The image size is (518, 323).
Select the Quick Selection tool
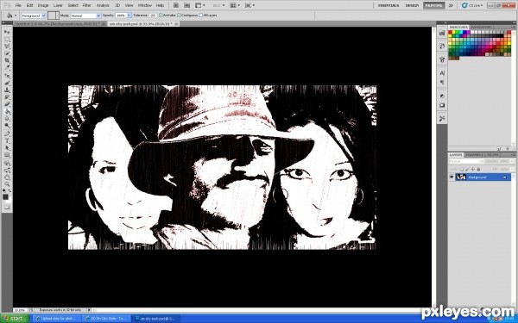click(7, 53)
